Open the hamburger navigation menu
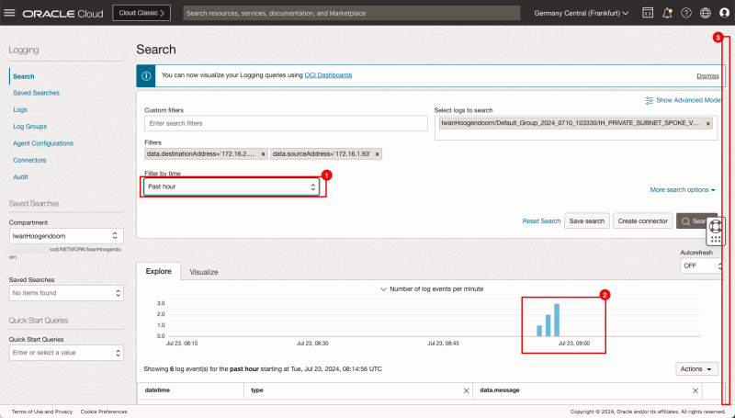 pos(10,14)
